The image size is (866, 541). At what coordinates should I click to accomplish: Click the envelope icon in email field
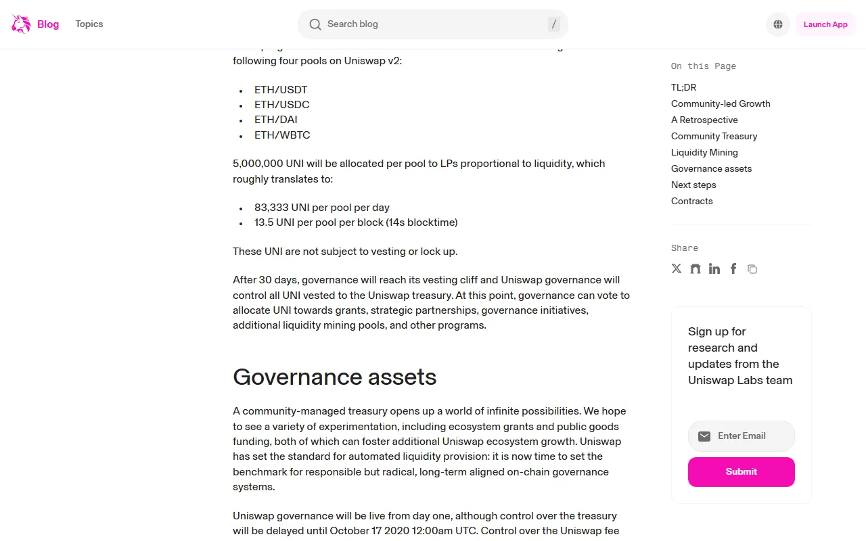click(x=704, y=436)
